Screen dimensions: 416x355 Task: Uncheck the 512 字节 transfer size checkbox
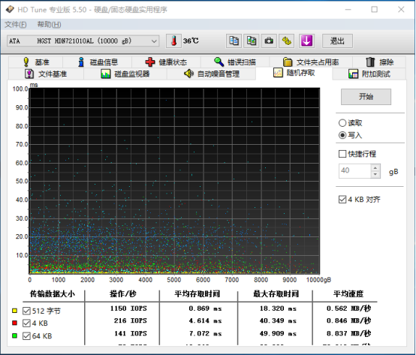26,311
